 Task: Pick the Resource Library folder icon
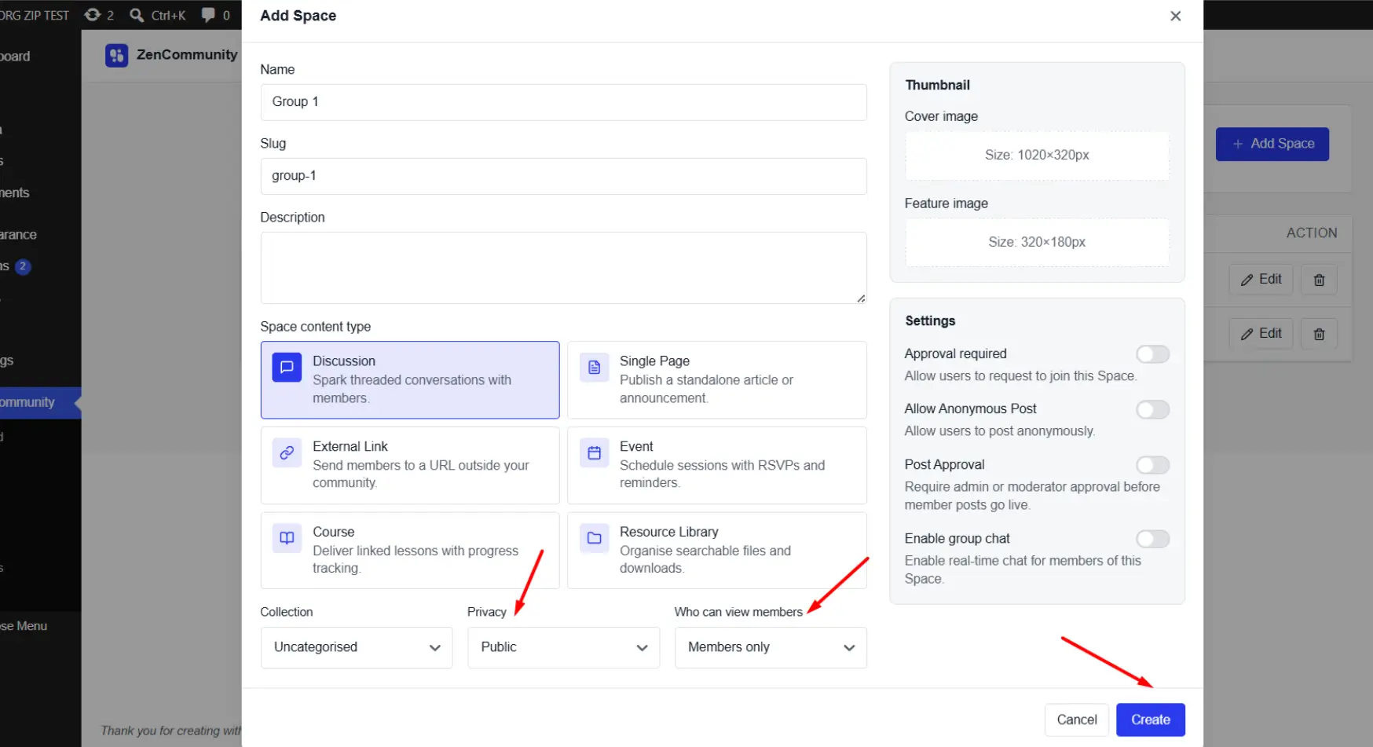pyautogui.click(x=595, y=538)
